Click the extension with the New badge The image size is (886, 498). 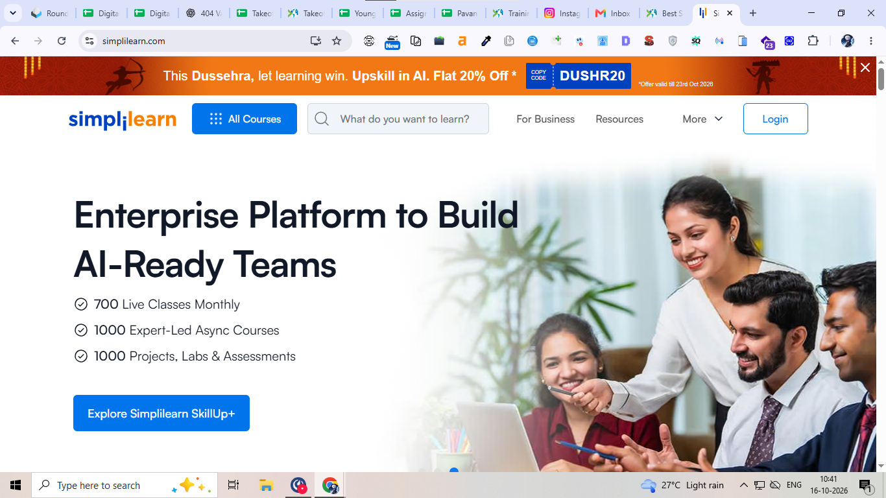[x=392, y=42]
